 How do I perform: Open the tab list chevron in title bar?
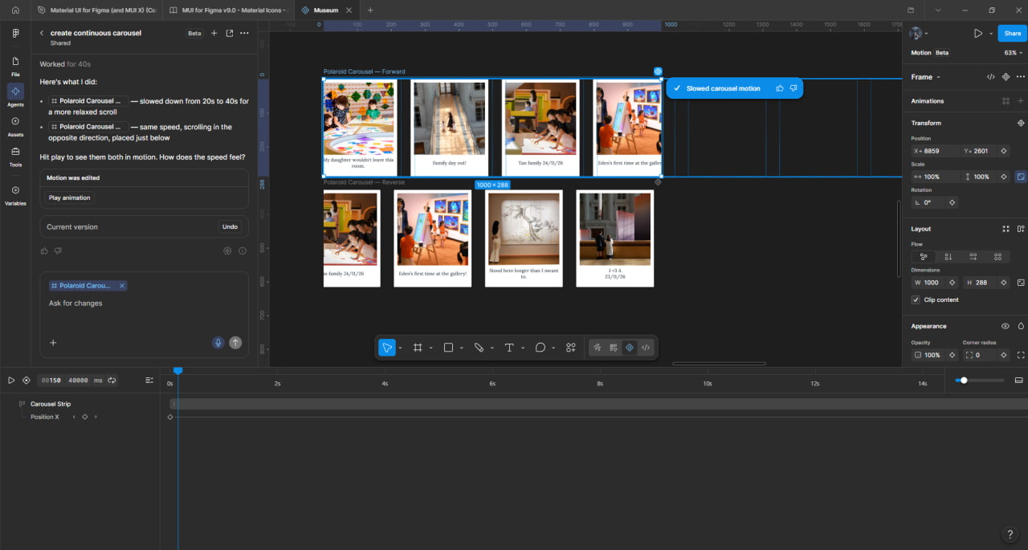tap(938, 10)
